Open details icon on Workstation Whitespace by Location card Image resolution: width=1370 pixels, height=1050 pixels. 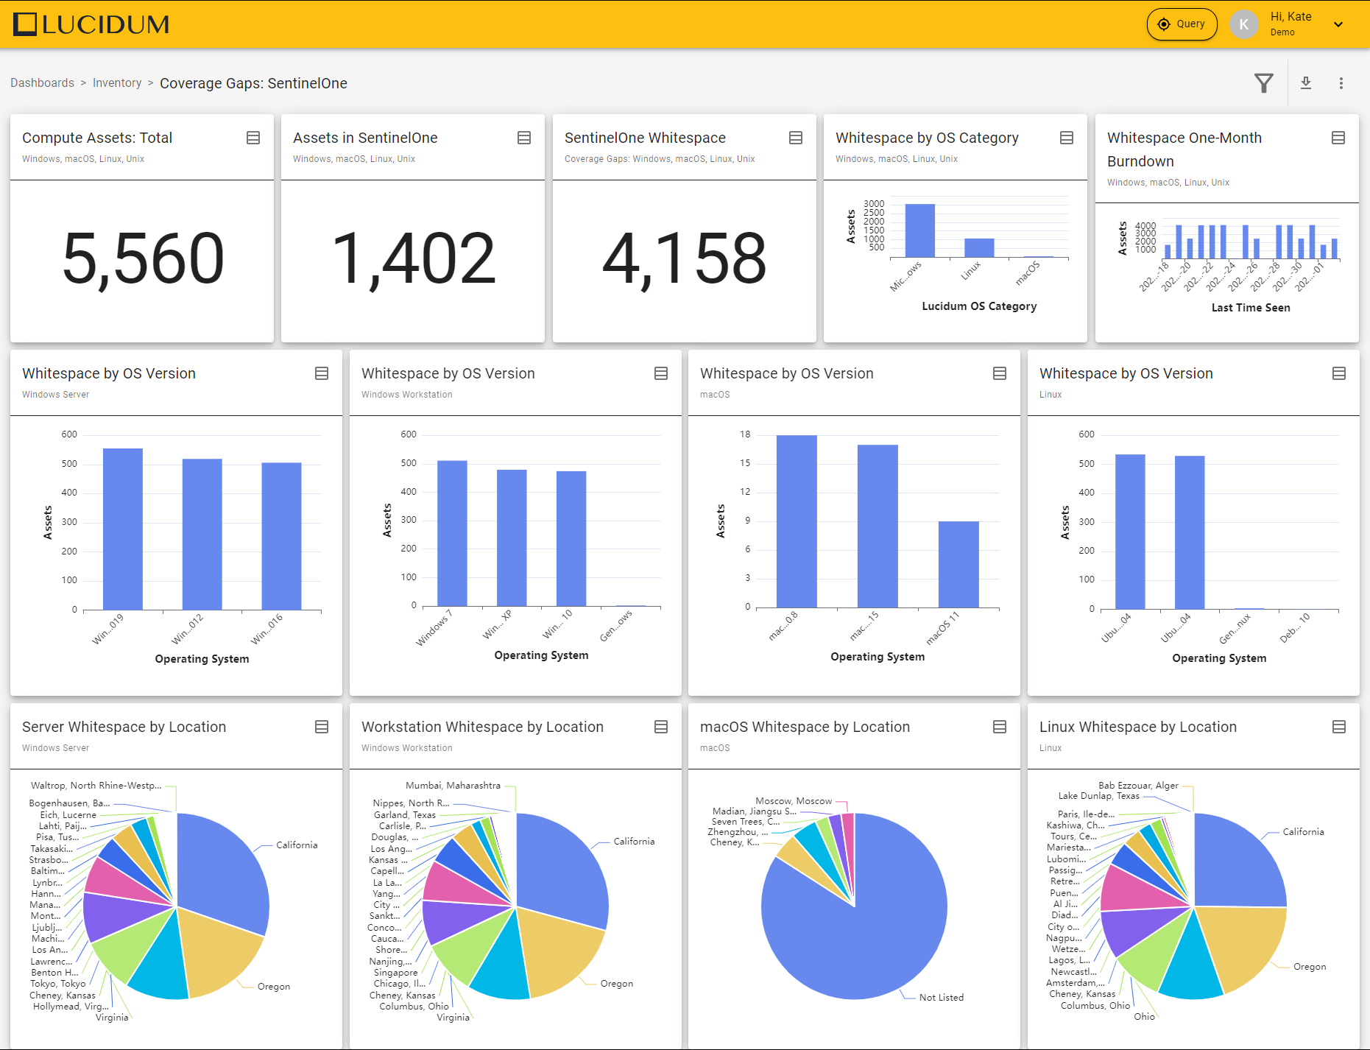(661, 727)
